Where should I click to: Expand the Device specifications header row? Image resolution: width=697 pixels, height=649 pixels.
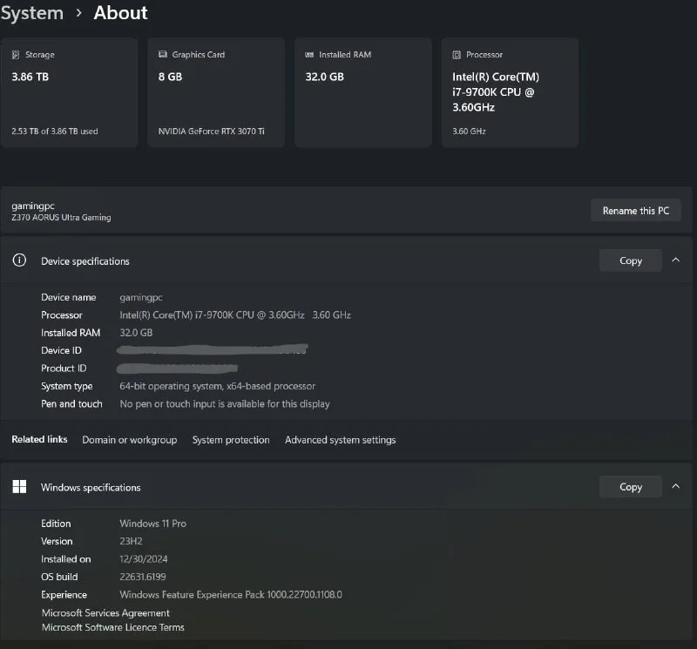click(346, 260)
